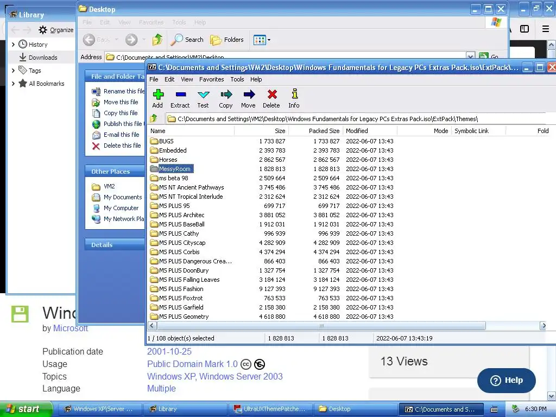Viewport: 556px width, 417px height.
Task: Expand the Details panel header in Explorer
Action: [x=115, y=245]
